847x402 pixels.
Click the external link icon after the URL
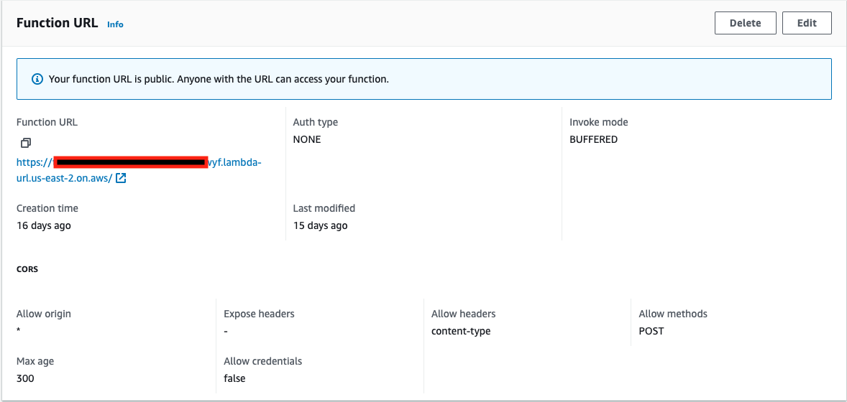point(121,178)
